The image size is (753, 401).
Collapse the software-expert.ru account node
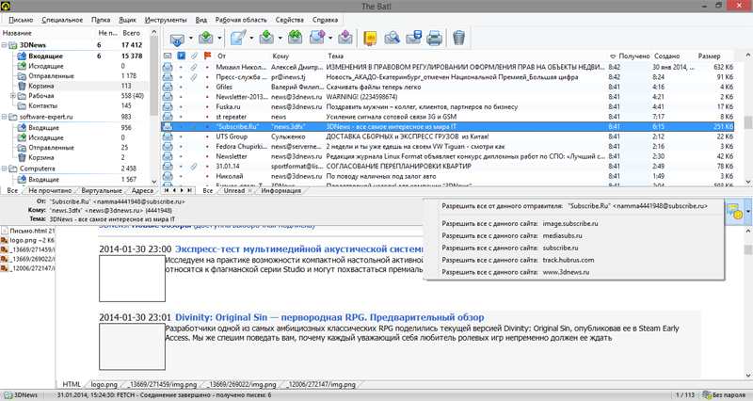pos(5,117)
